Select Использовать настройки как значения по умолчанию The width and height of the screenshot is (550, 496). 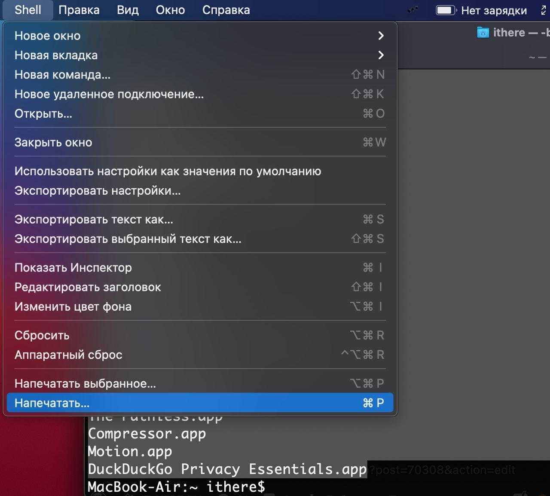[x=168, y=171]
